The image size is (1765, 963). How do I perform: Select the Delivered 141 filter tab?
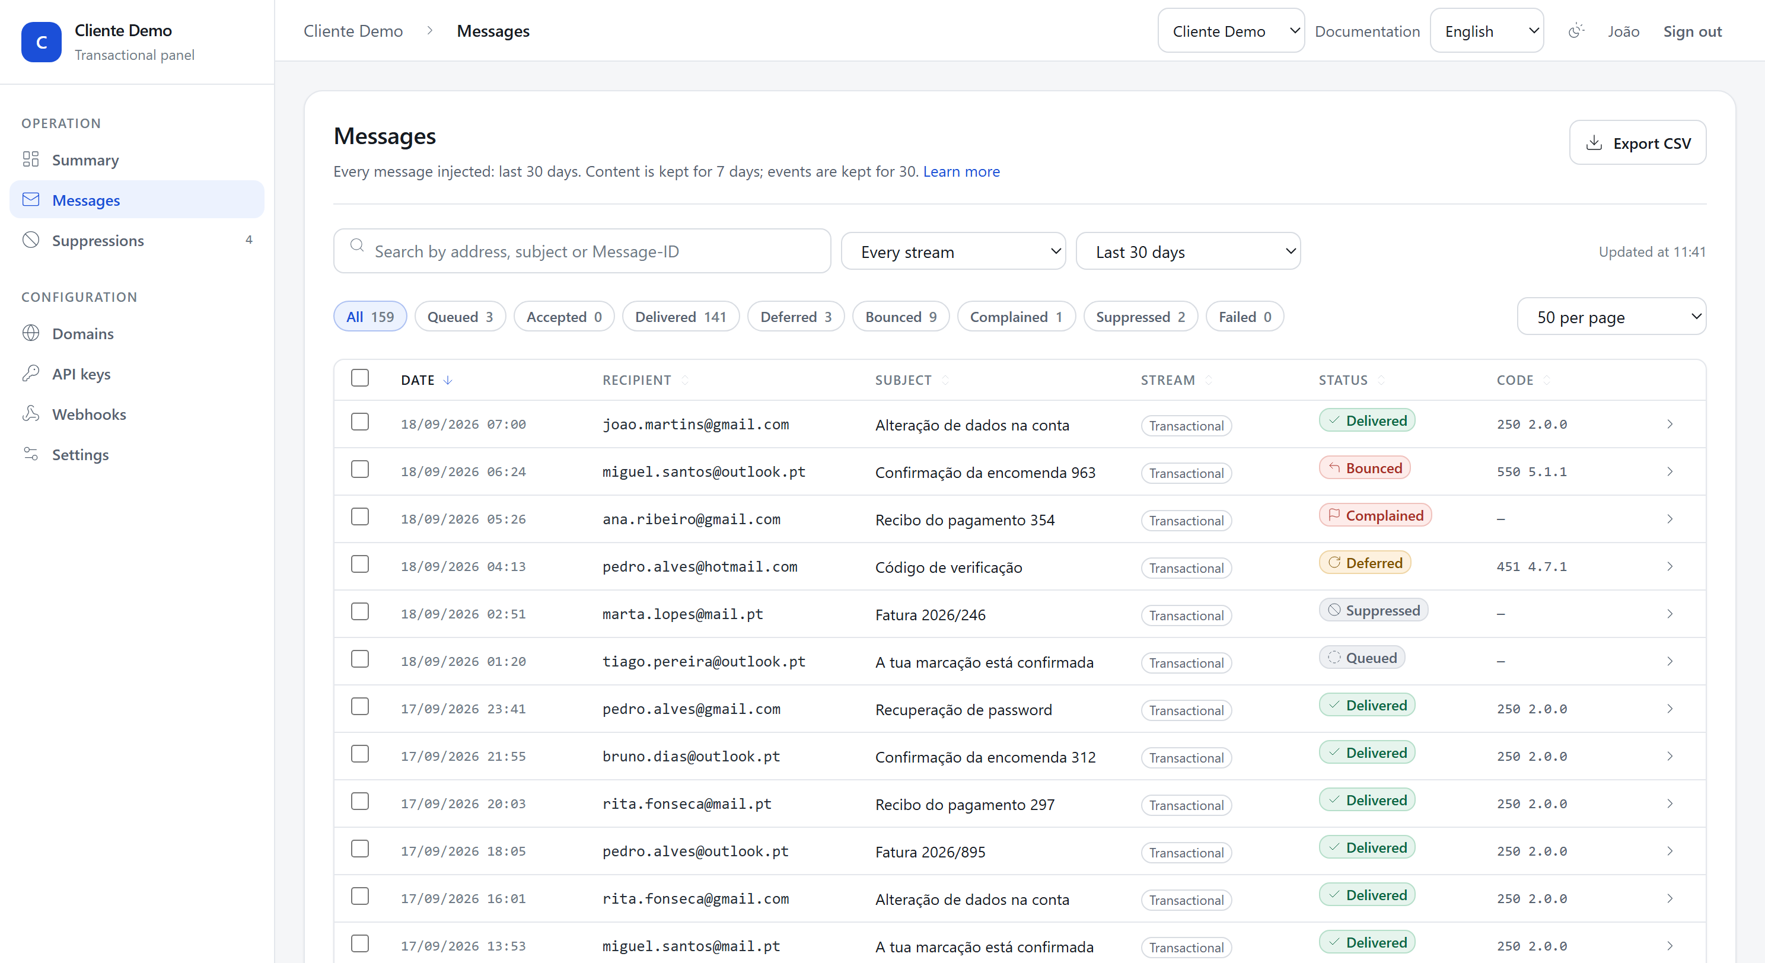(x=680, y=317)
